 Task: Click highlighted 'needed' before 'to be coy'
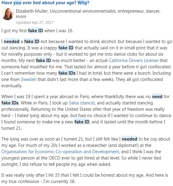point(129,139)
